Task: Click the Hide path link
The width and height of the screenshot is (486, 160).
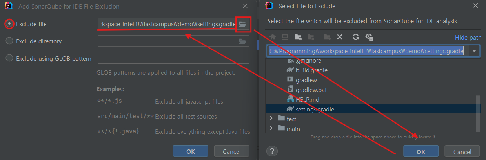Action: (468, 38)
